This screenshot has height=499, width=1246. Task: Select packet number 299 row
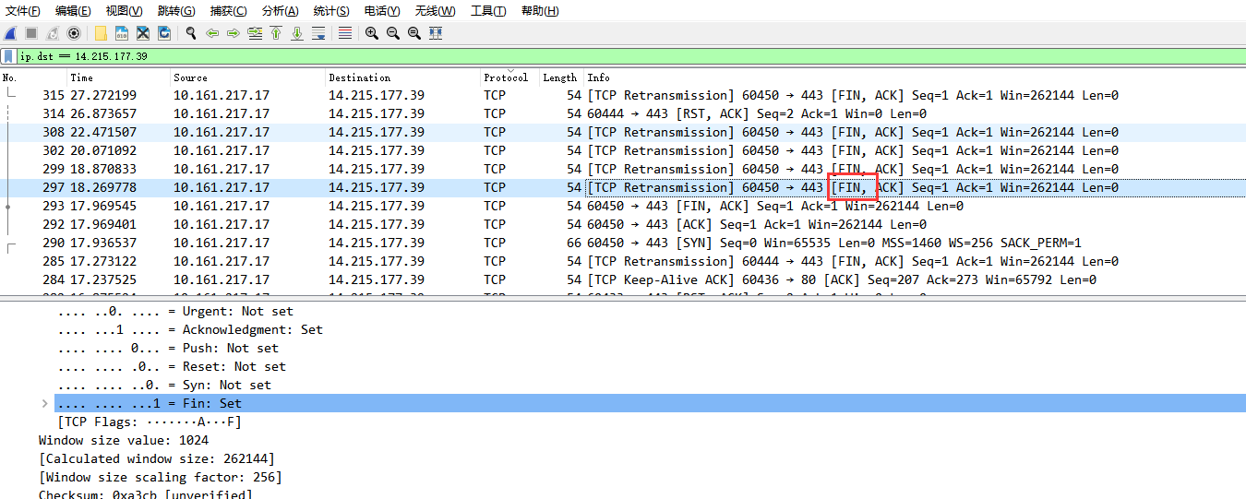point(623,169)
